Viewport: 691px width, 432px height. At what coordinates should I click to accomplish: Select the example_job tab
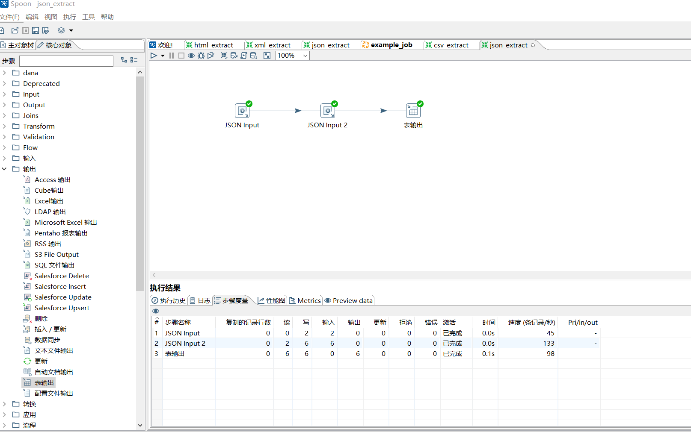click(388, 45)
